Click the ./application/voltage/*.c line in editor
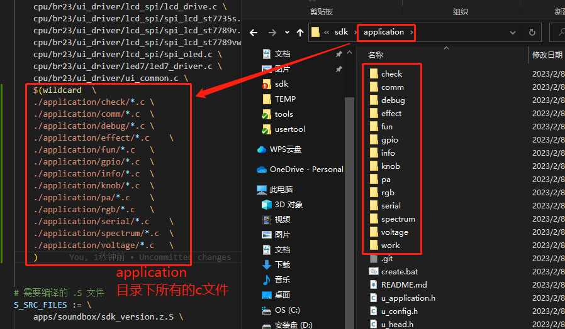565x329 pixels. [103, 245]
